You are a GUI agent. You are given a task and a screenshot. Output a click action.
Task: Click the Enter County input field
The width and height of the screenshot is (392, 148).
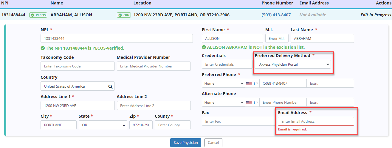coord(173,125)
